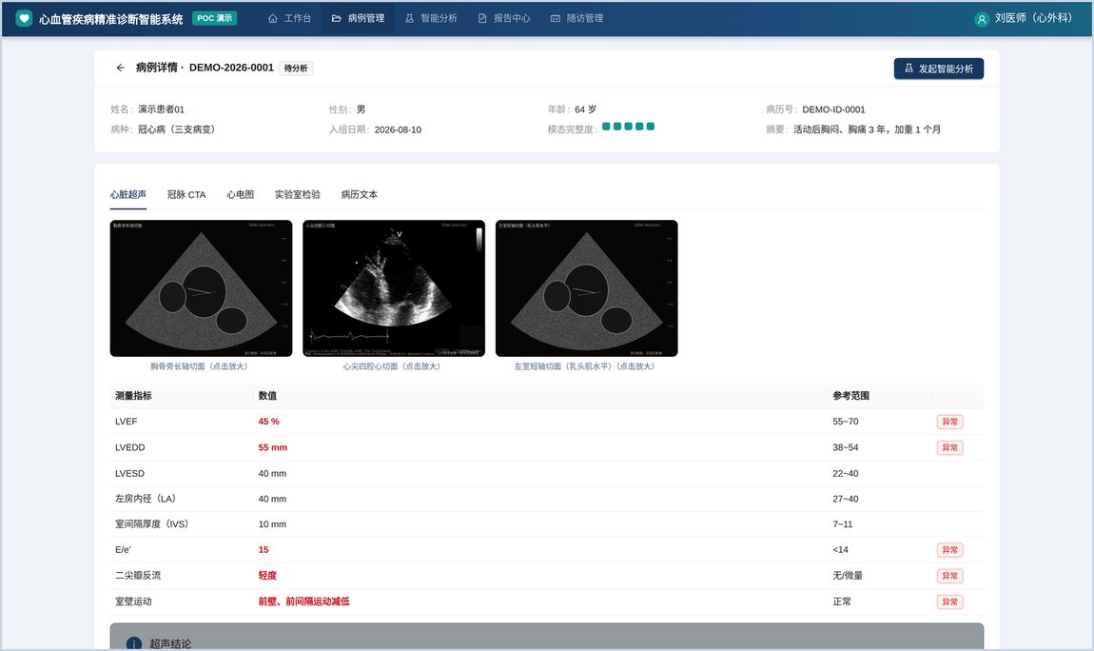Click the 异常 tag in LVEF row

pos(949,422)
